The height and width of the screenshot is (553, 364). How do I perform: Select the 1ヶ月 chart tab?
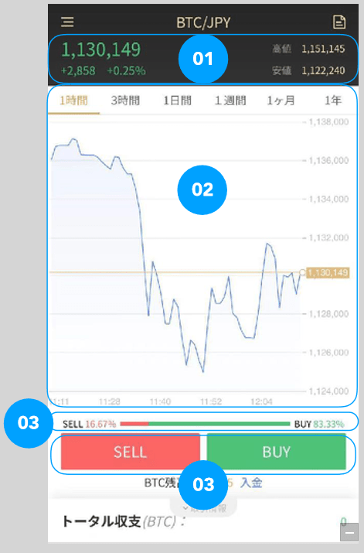coord(281,101)
